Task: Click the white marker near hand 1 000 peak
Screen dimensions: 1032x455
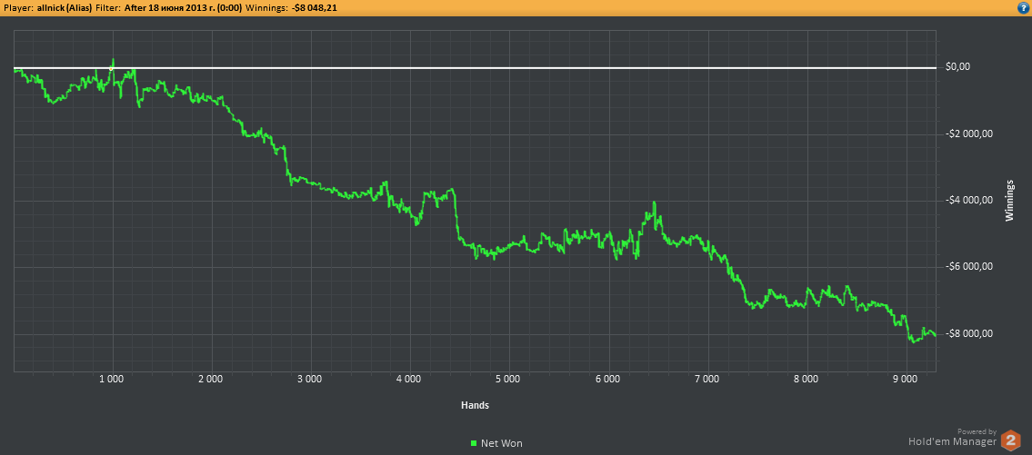Action: pyautogui.click(x=112, y=68)
